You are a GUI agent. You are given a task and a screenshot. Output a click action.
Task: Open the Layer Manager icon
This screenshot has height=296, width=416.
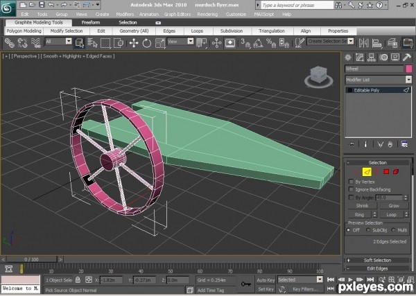[392, 43]
